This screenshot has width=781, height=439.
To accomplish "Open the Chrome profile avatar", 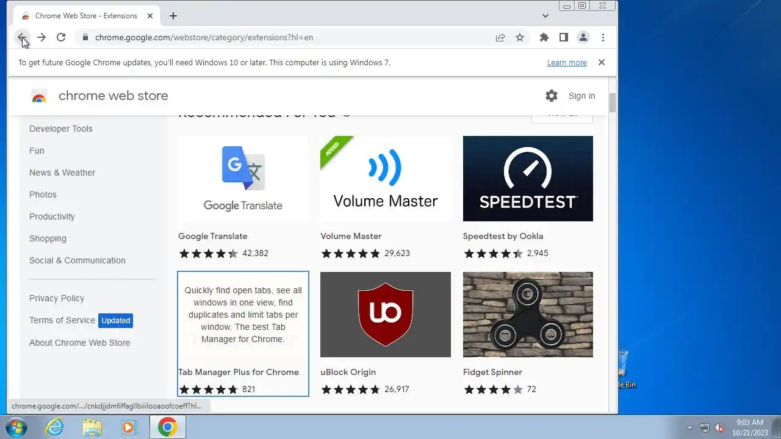I will pyautogui.click(x=583, y=37).
